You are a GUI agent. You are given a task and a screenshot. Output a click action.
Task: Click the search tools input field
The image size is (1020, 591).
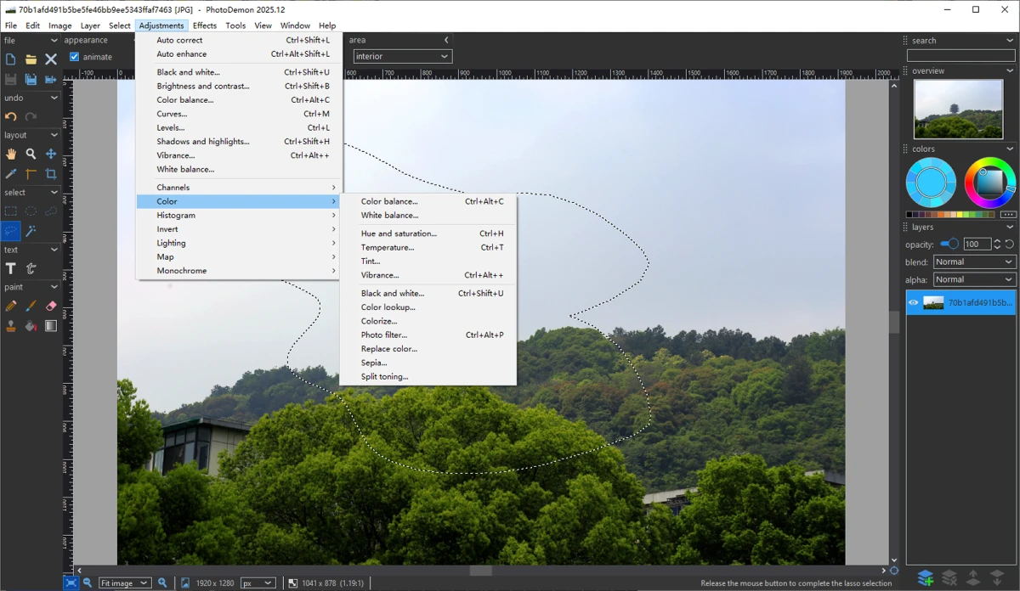click(x=961, y=55)
